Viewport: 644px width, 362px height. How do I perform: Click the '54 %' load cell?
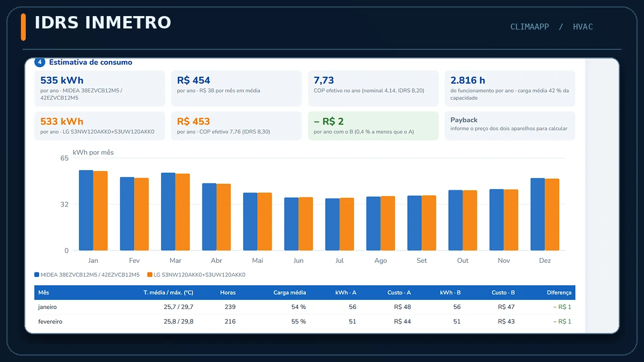[x=298, y=307]
